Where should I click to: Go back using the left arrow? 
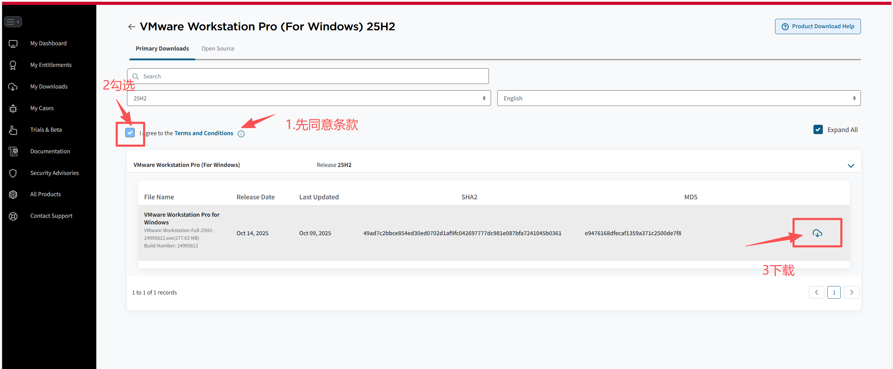pos(132,26)
